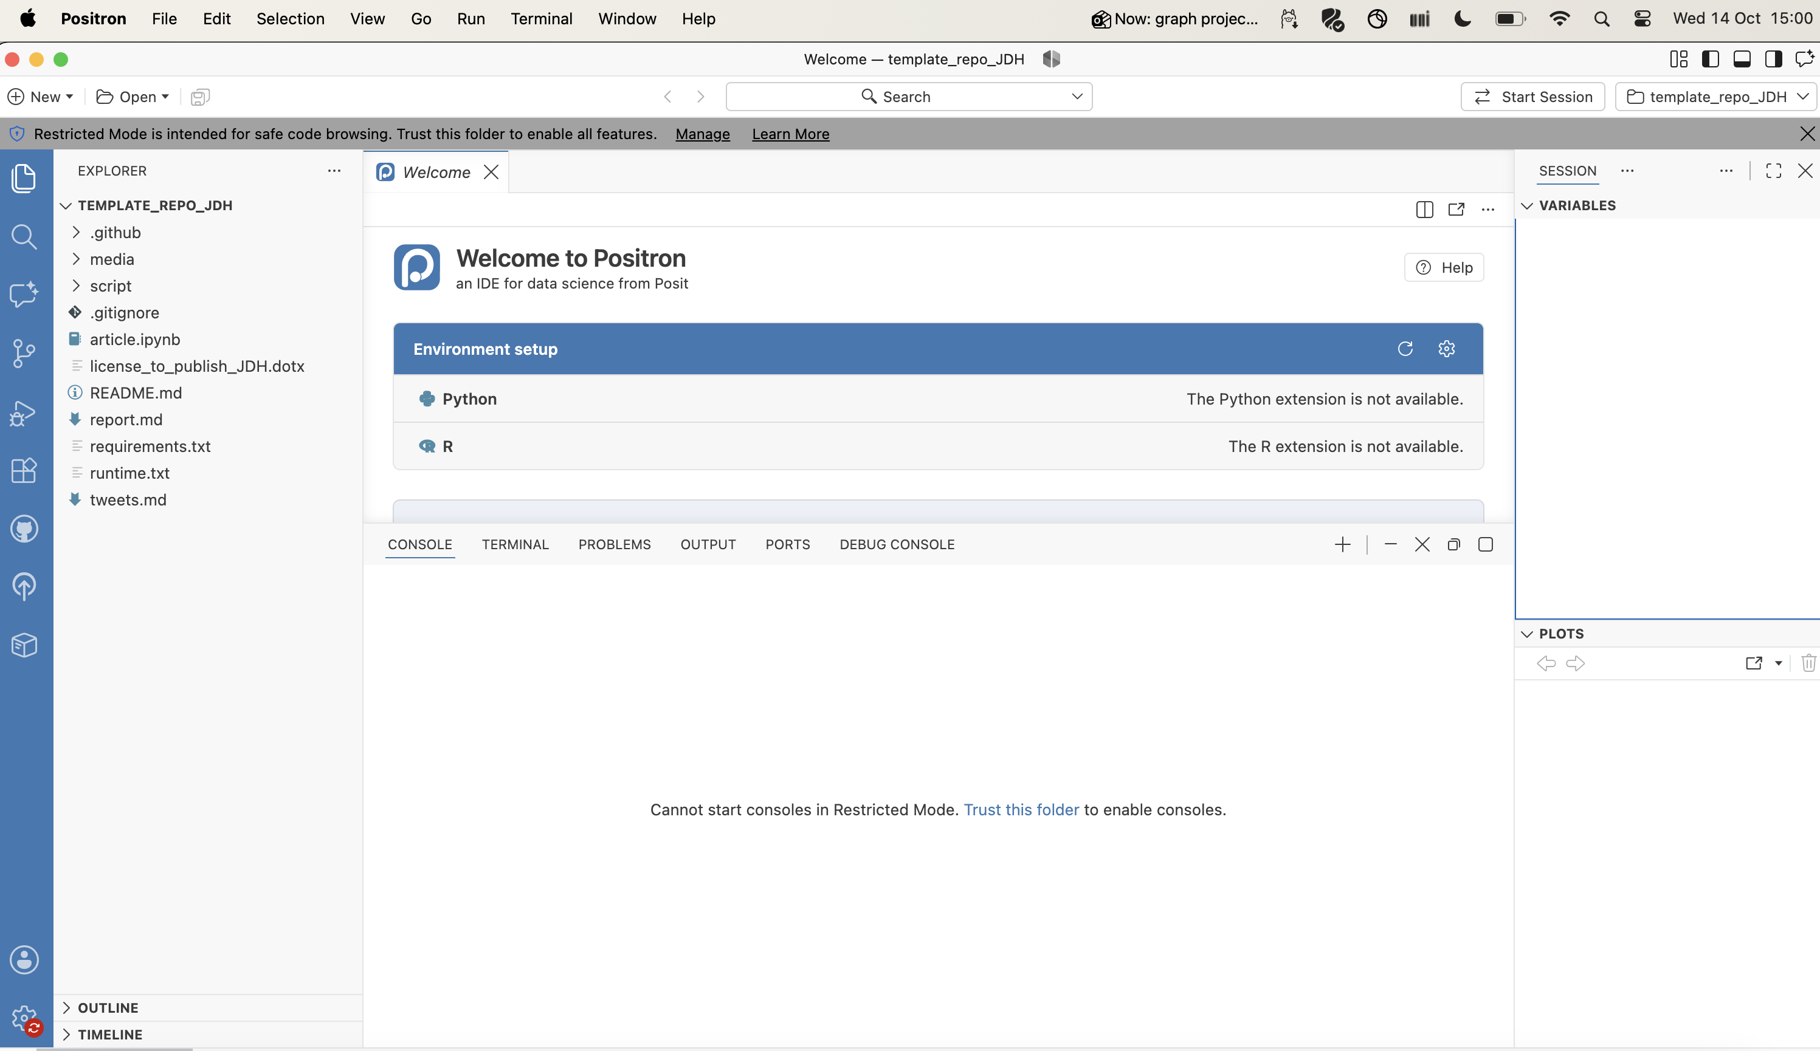1820x1051 pixels.
Task: Open the Extensions view
Action: pos(24,471)
